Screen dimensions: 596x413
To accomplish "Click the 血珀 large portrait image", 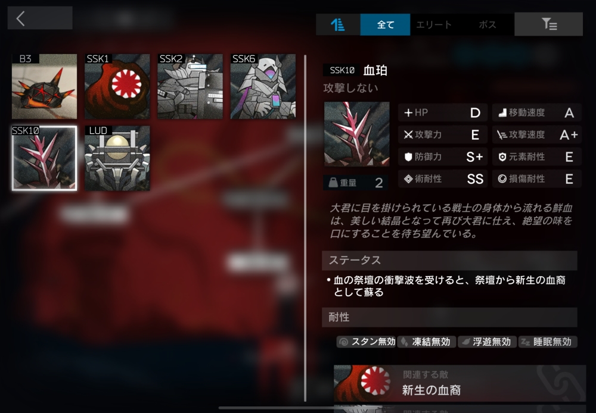I will [356, 134].
